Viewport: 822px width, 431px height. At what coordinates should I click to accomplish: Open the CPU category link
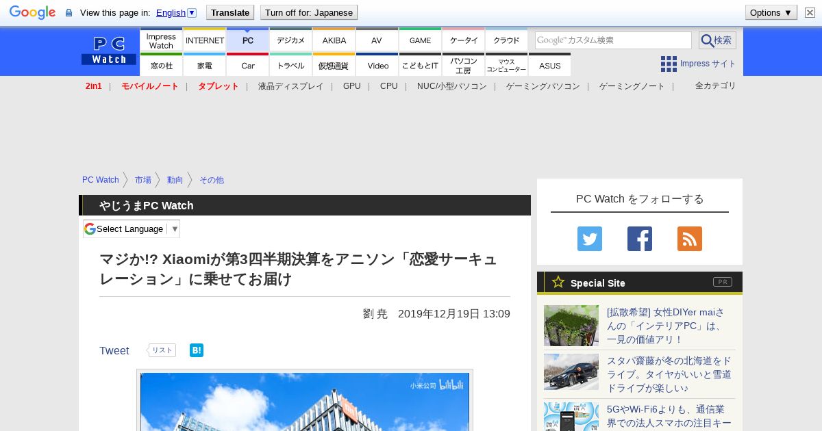(389, 86)
